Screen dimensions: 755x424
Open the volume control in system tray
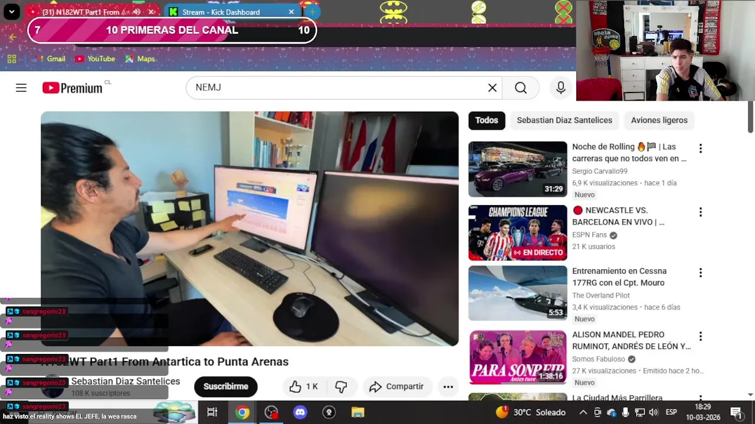point(654,412)
